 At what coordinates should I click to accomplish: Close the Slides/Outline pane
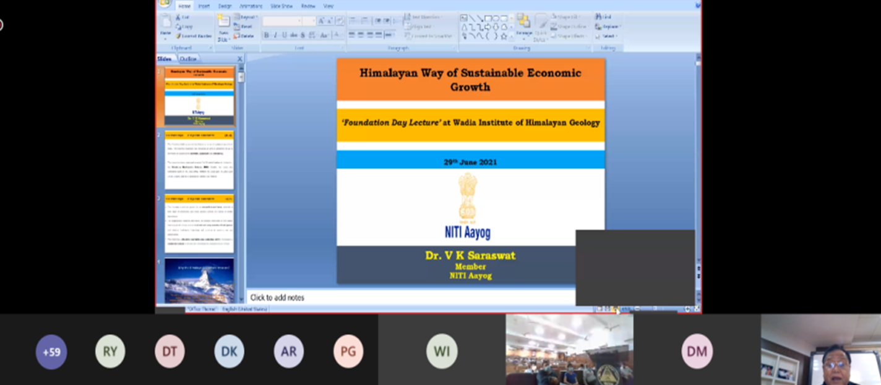click(240, 59)
